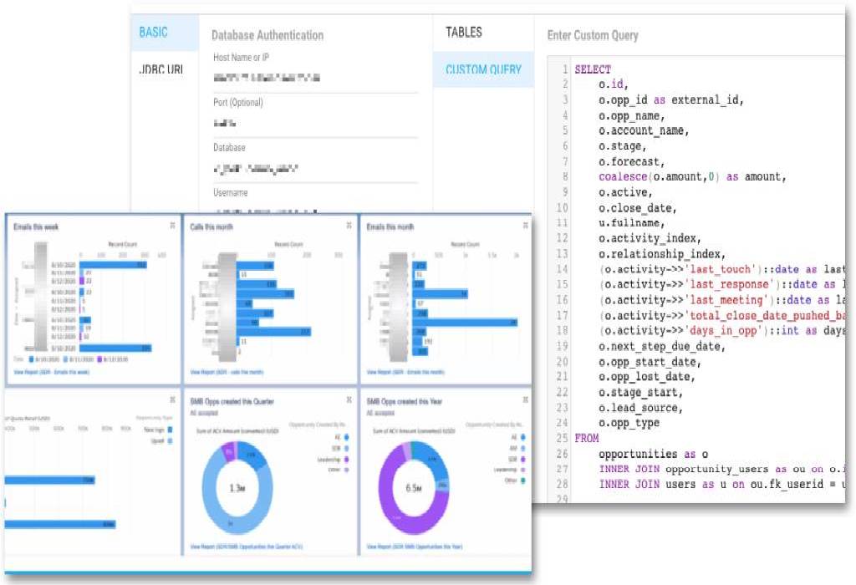Click the coalesce(o.amount,0) code line
This screenshot has height=585, width=856.
(x=692, y=177)
